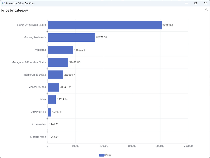Image resolution: width=210 pixels, height=158 pixels.
Task: Click the Price legend label
Action: (x=108, y=155)
